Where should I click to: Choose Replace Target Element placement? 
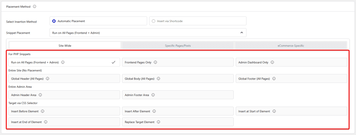pyautogui.click(x=178, y=122)
